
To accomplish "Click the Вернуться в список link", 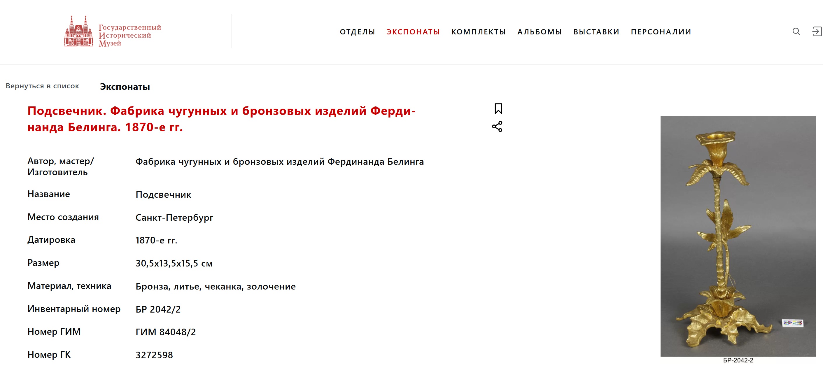I will coord(43,86).
